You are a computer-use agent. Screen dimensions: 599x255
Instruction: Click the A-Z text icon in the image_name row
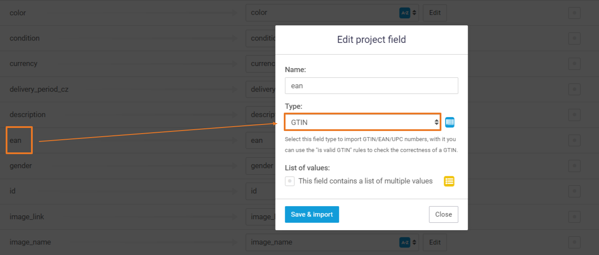405,242
